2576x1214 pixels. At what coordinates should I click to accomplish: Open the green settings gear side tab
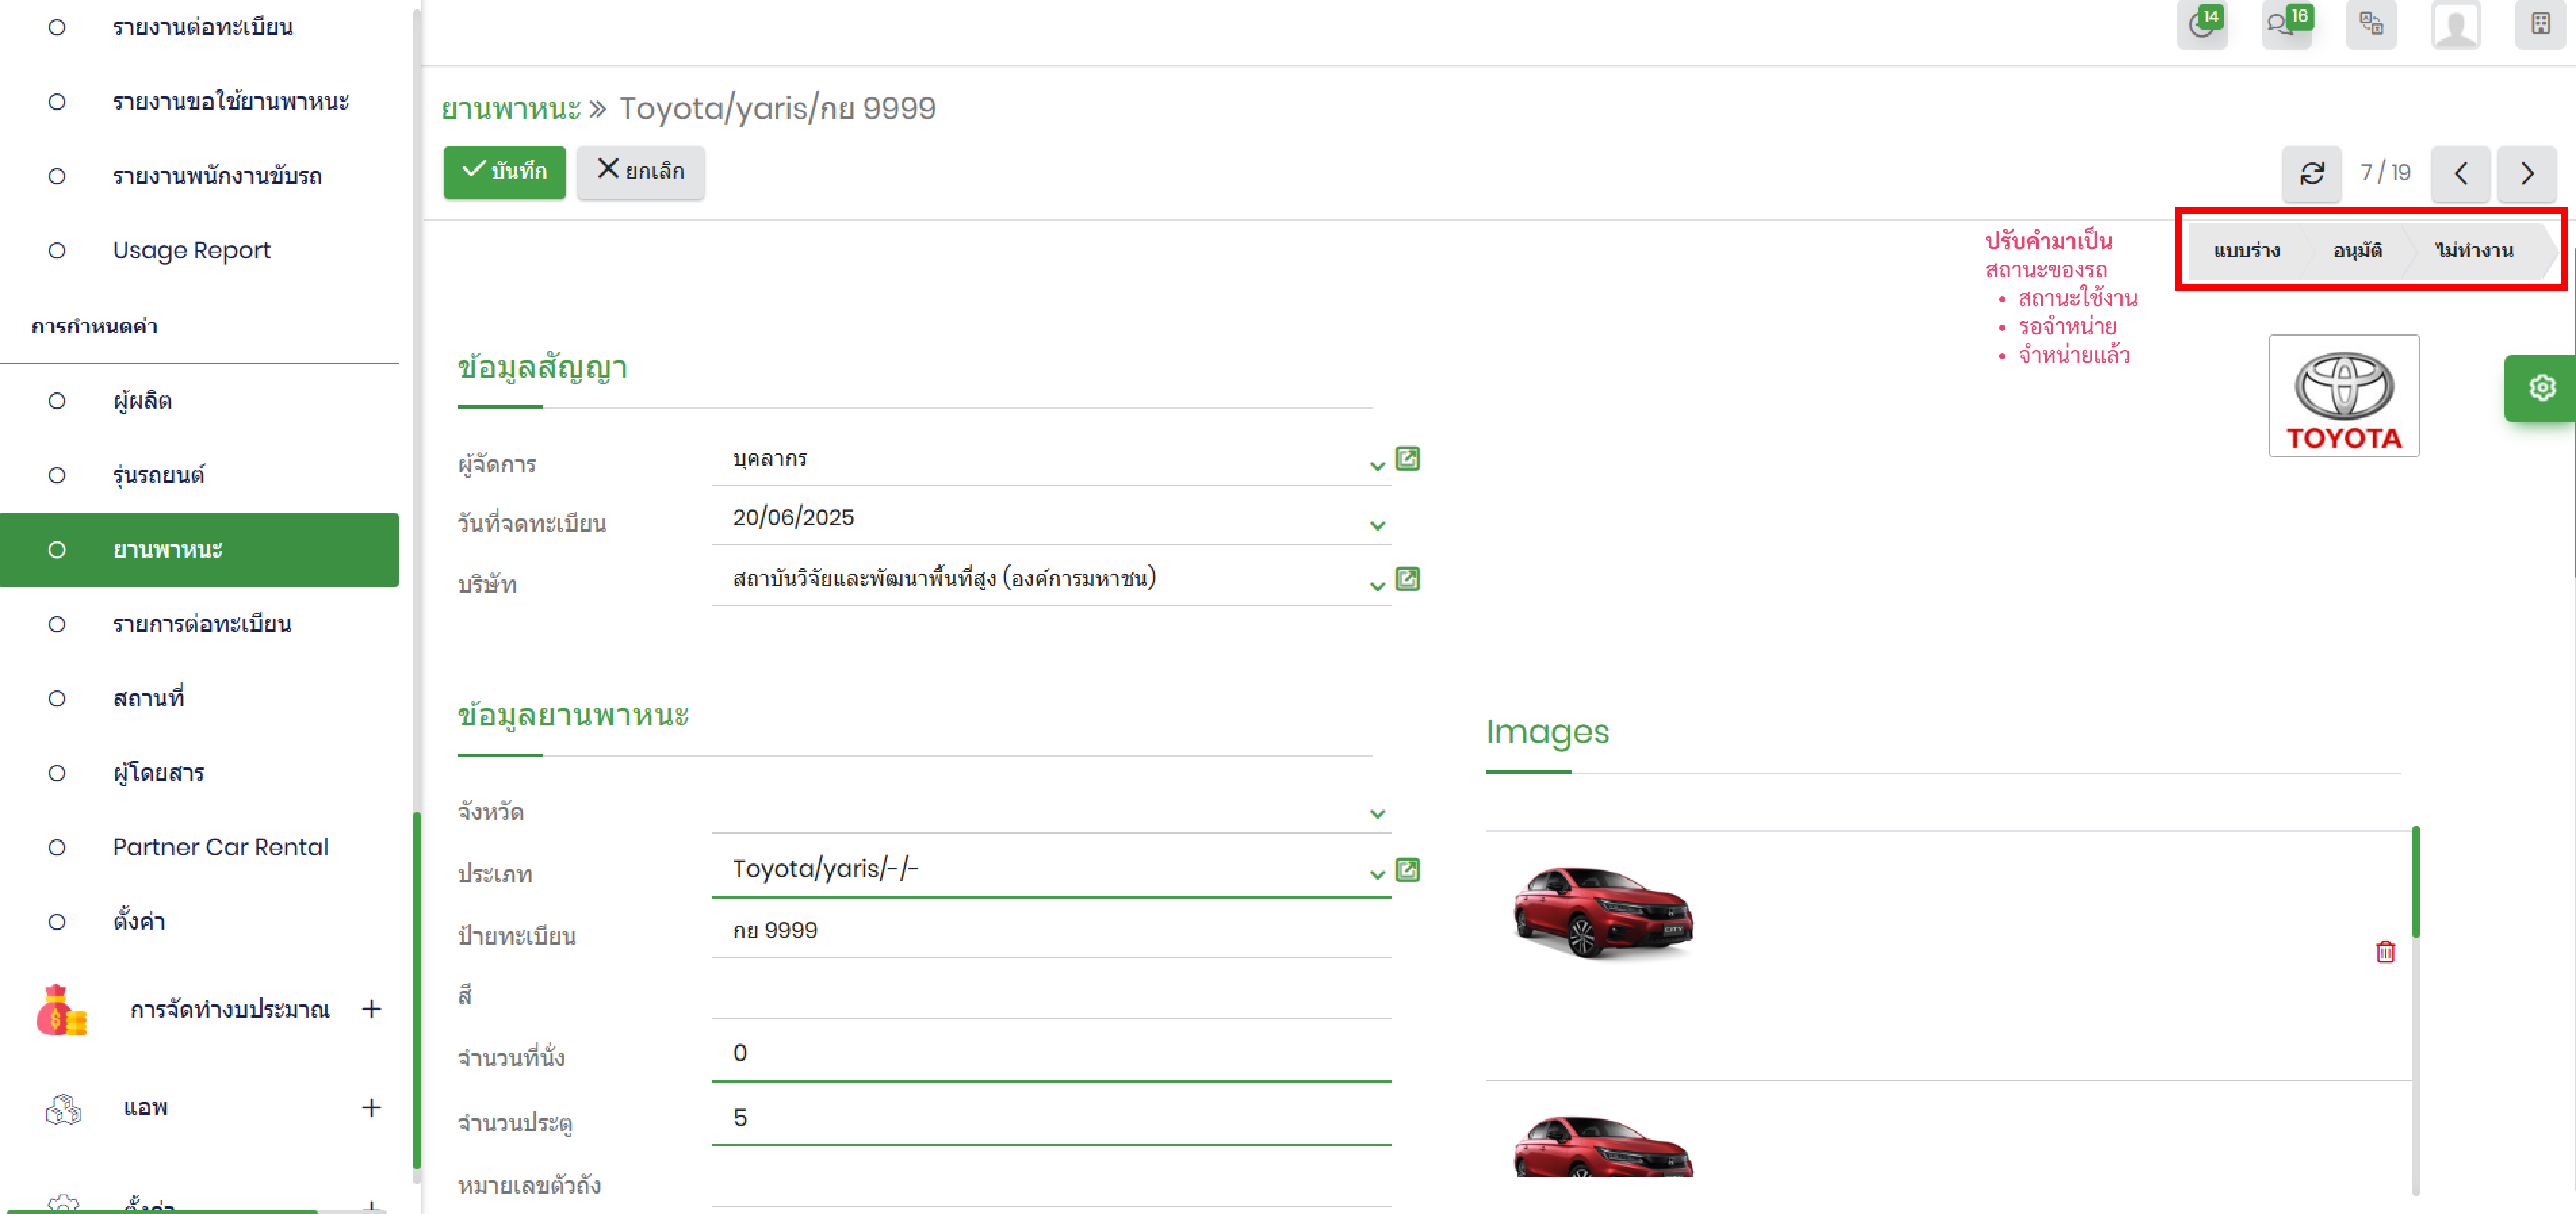point(2541,387)
